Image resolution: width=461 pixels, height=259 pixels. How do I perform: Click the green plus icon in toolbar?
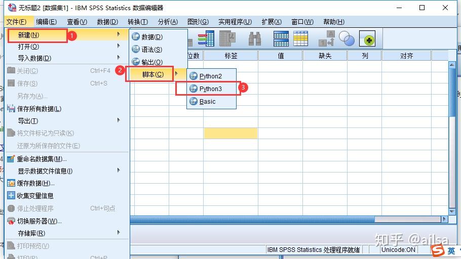click(x=367, y=39)
